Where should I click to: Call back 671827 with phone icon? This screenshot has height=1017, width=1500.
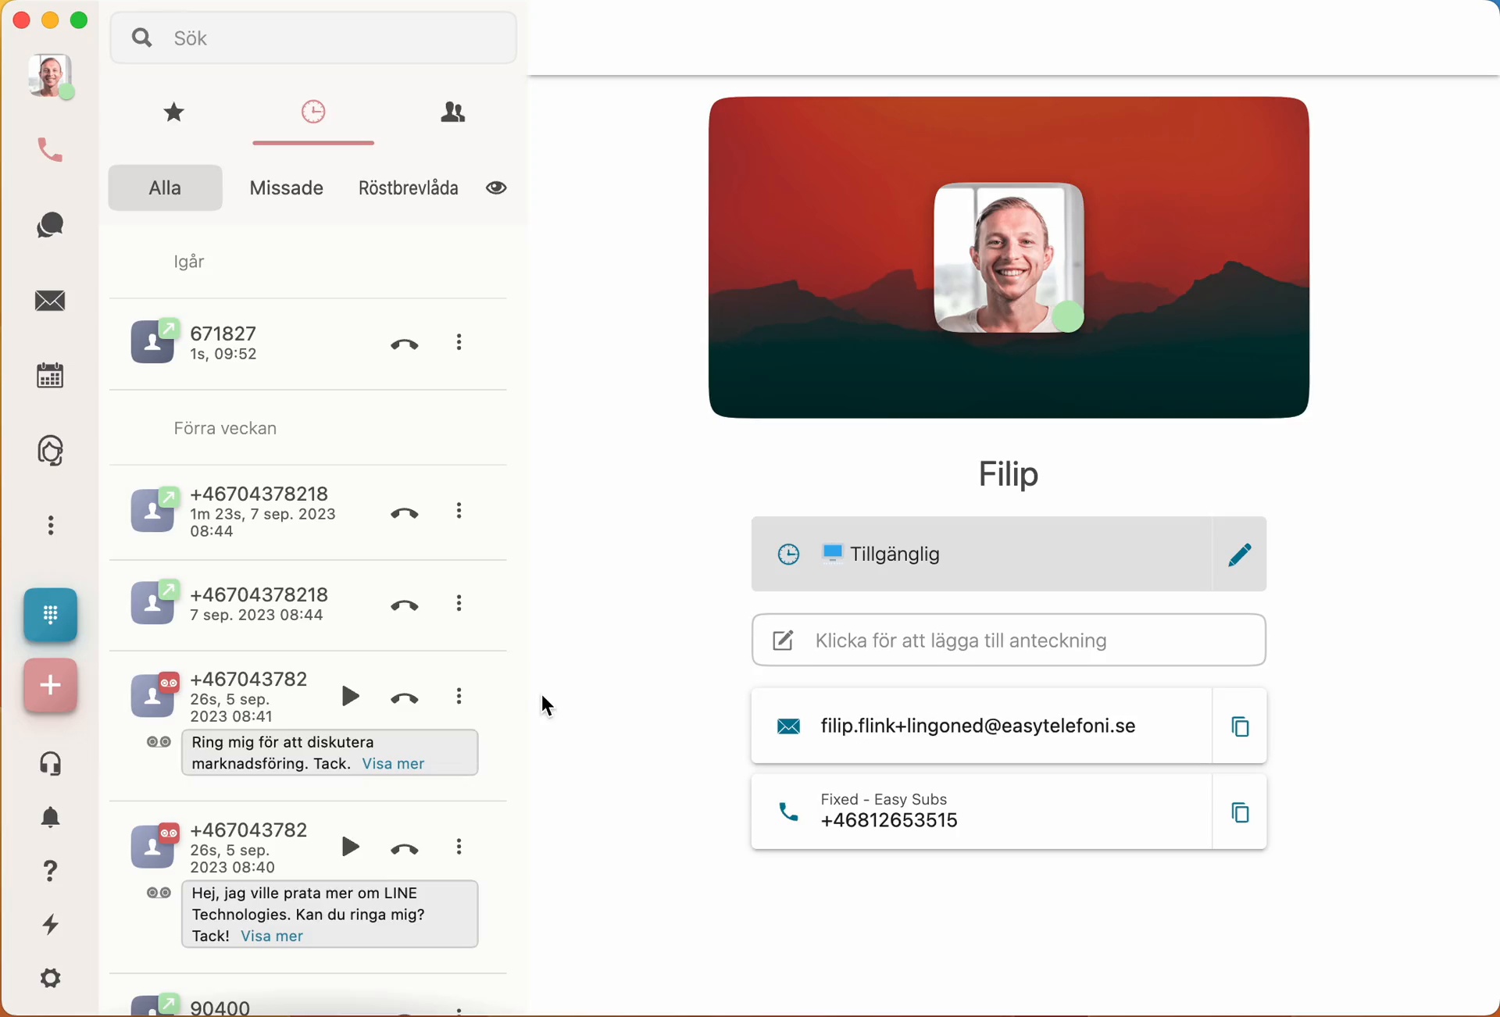coord(405,344)
